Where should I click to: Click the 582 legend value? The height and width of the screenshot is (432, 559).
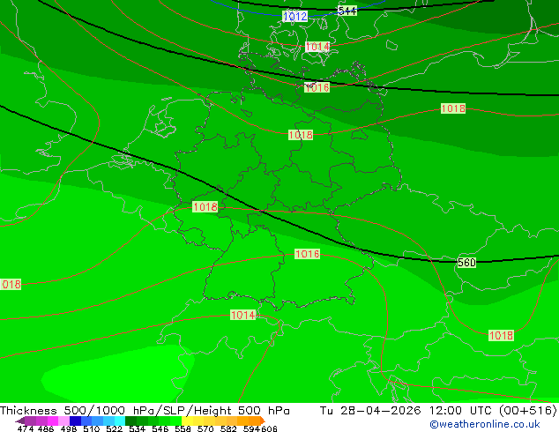pyautogui.click(x=228, y=428)
